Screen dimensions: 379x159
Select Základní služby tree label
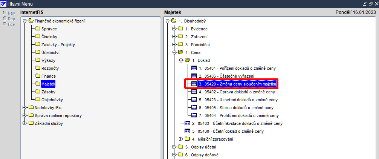click(49, 123)
